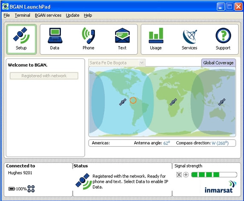Image resolution: width=244 pixels, height=201 pixels.
Task: Open the Phone handset icon
Action: [89, 35]
